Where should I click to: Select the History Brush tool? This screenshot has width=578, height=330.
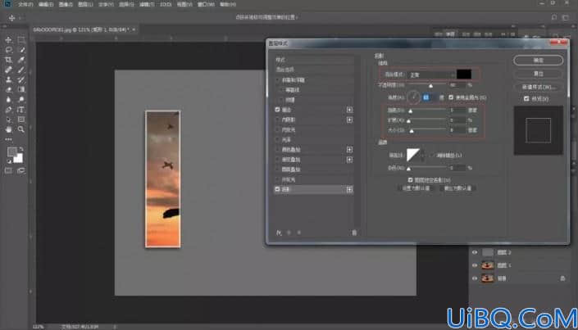(x=21, y=79)
